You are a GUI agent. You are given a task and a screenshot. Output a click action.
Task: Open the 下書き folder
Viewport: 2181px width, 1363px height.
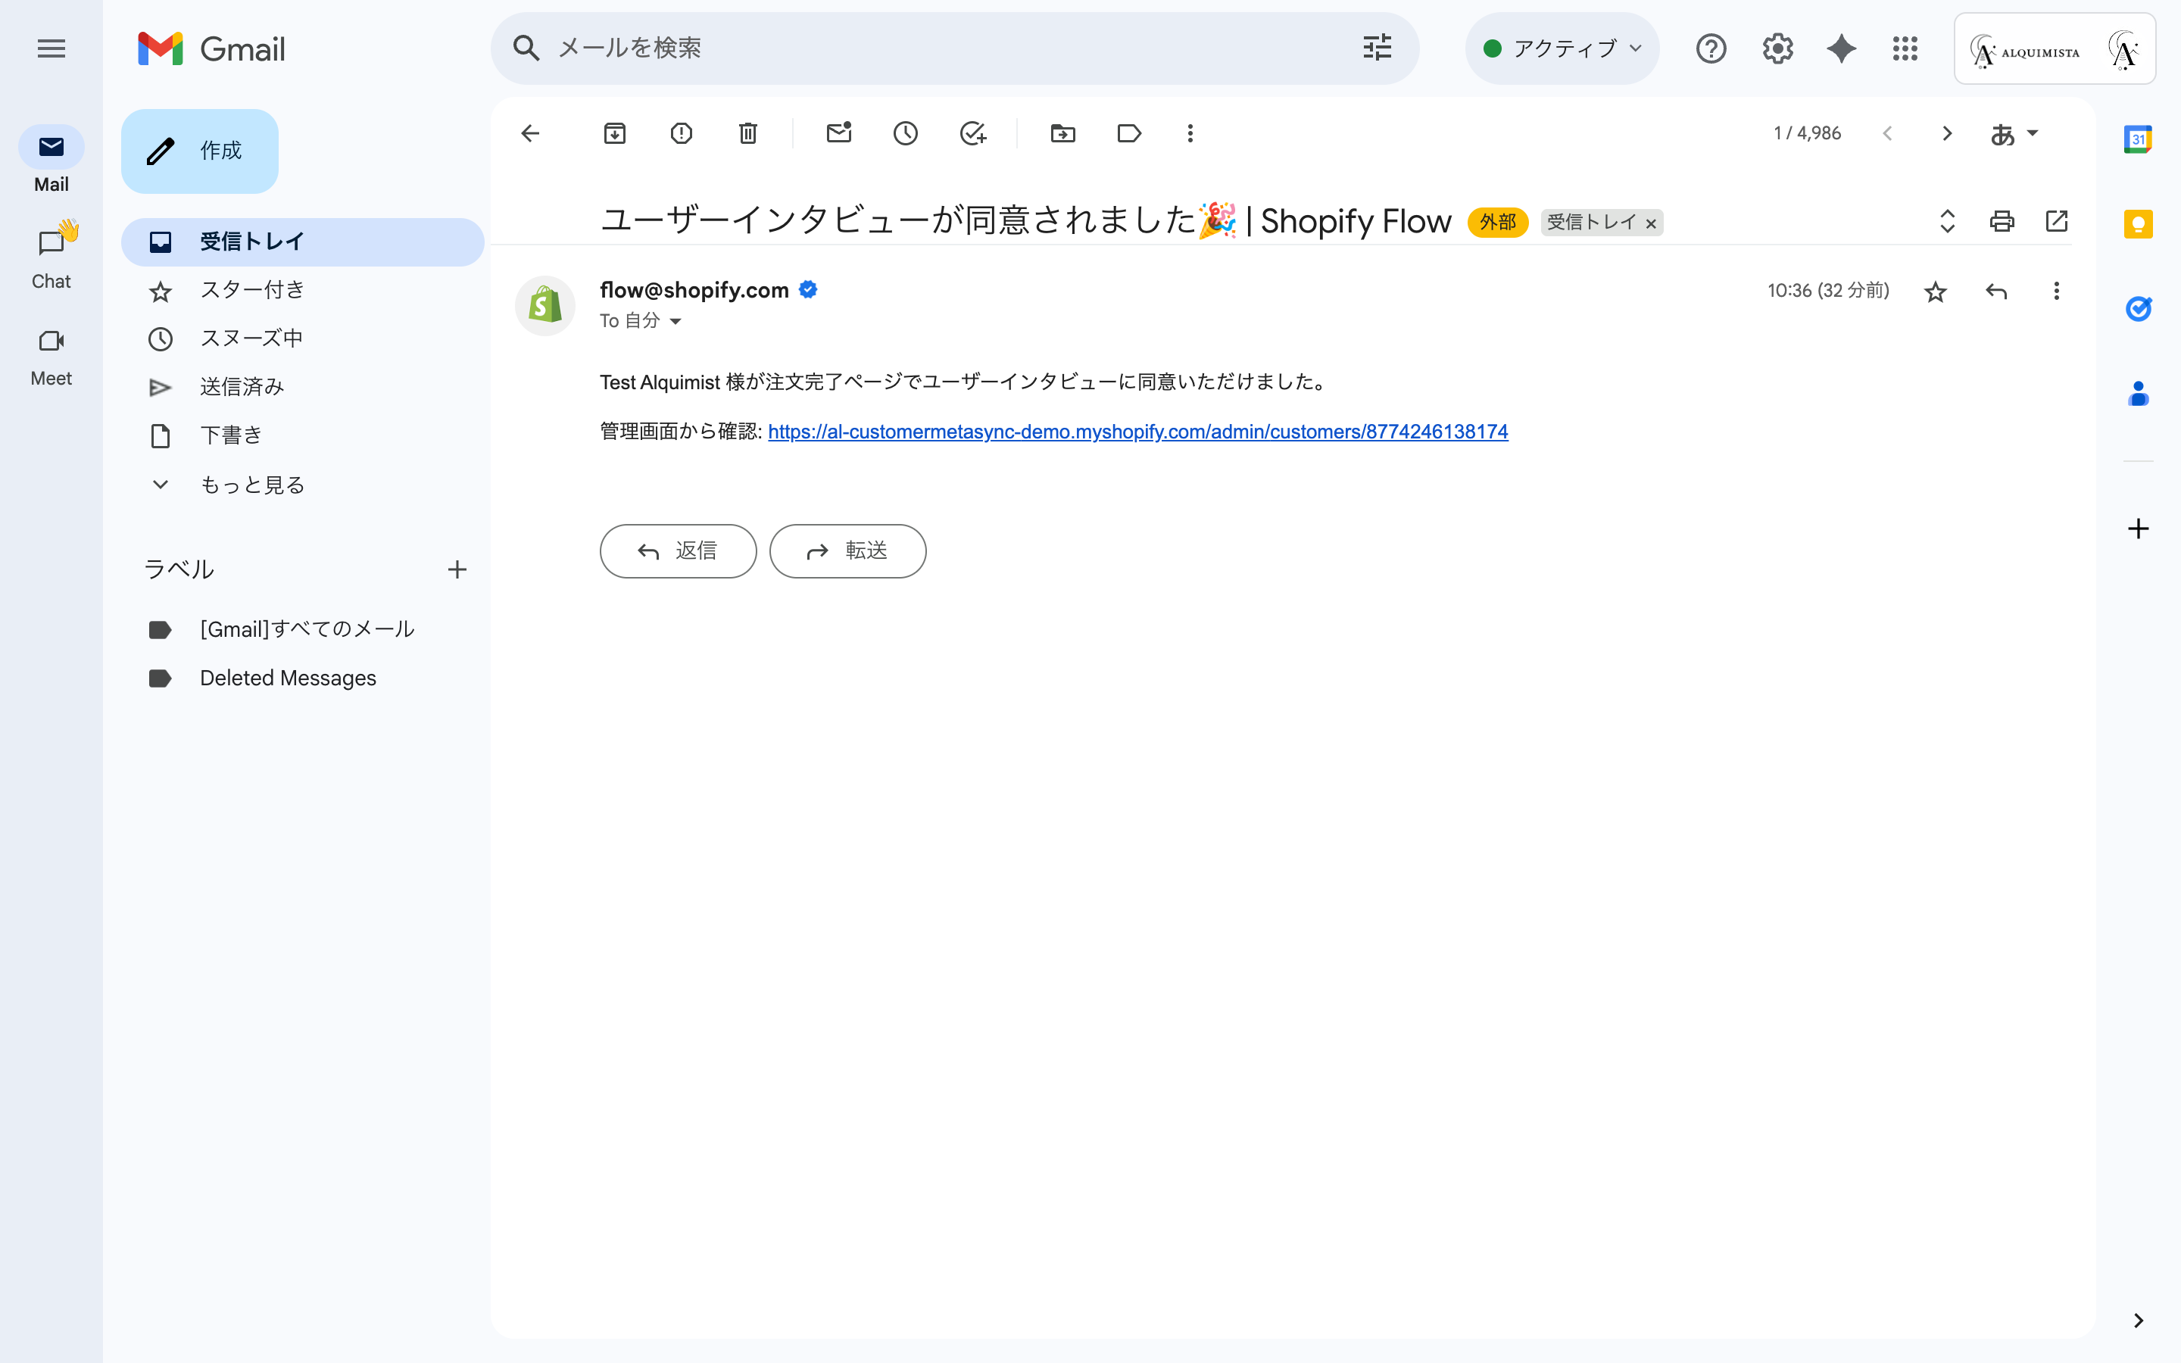[x=303, y=436]
